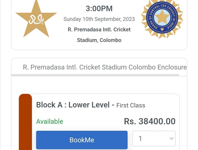Click the horizontal scrollbar under the enclosure tab
This screenshot has width=198, height=150.
pyautogui.click(x=95, y=75)
